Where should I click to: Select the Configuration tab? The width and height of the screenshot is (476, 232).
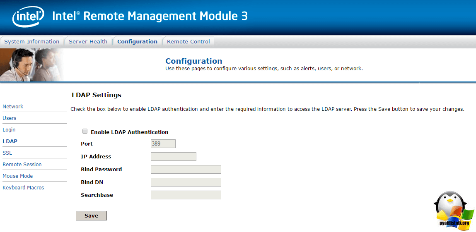[137, 41]
